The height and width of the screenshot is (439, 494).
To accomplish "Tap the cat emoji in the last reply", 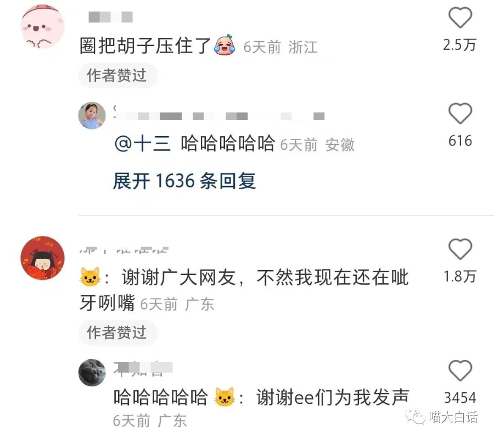I will 224,397.
